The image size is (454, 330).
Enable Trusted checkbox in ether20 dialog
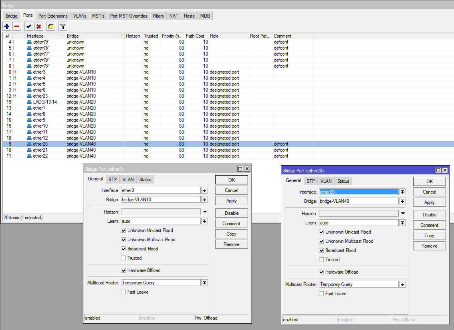pos(321,260)
